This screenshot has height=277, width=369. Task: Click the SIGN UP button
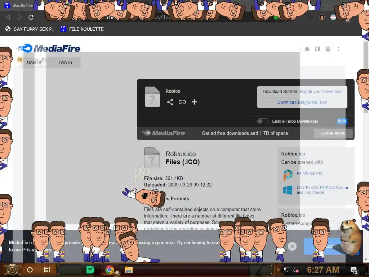coord(34,63)
